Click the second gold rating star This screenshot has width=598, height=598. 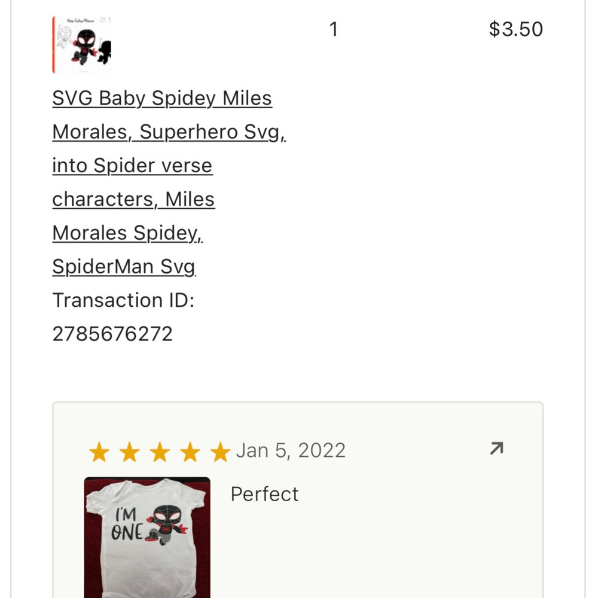click(x=129, y=453)
